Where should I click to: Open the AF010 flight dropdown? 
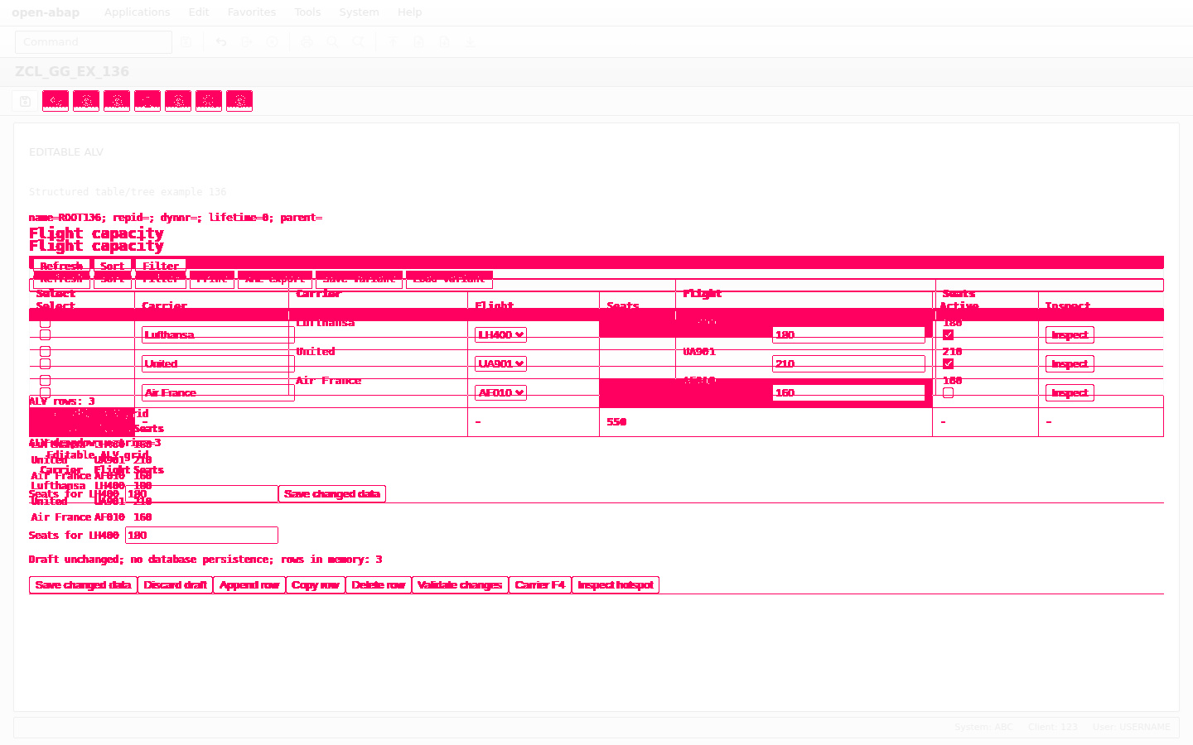(500, 393)
